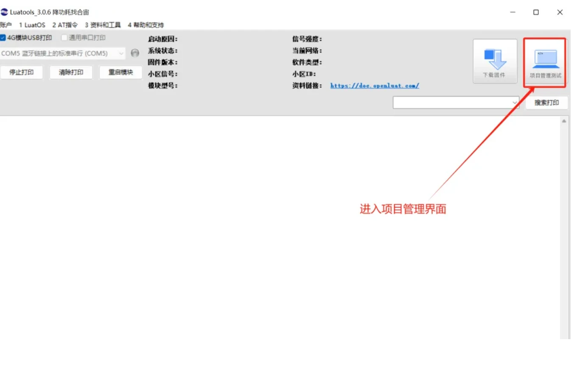Click the 模块型号 label

point(162,86)
